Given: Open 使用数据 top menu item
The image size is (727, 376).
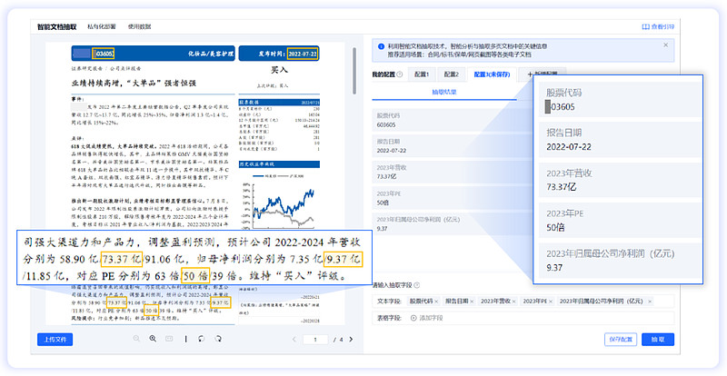Looking at the screenshot, I should point(140,27).
